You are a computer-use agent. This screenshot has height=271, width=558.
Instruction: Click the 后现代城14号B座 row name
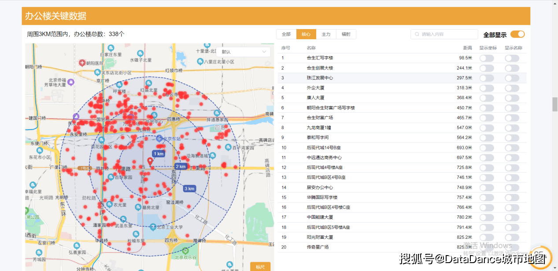tap(324, 148)
